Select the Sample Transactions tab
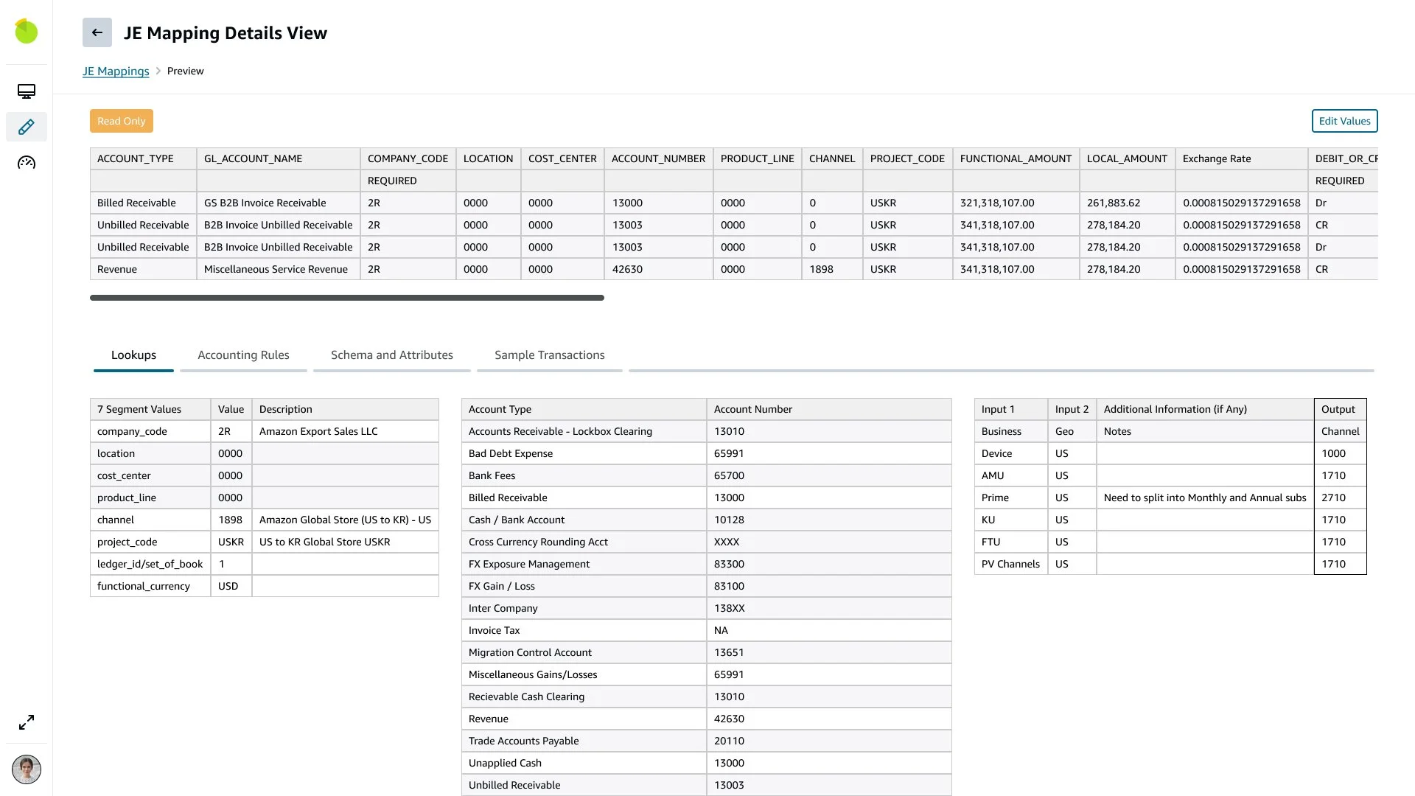 [x=549, y=355]
